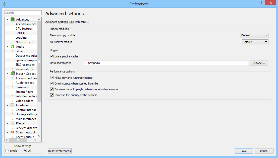The image size is (278, 158).
Task: Open the VoD server module dropdown
Action: (255, 42)
